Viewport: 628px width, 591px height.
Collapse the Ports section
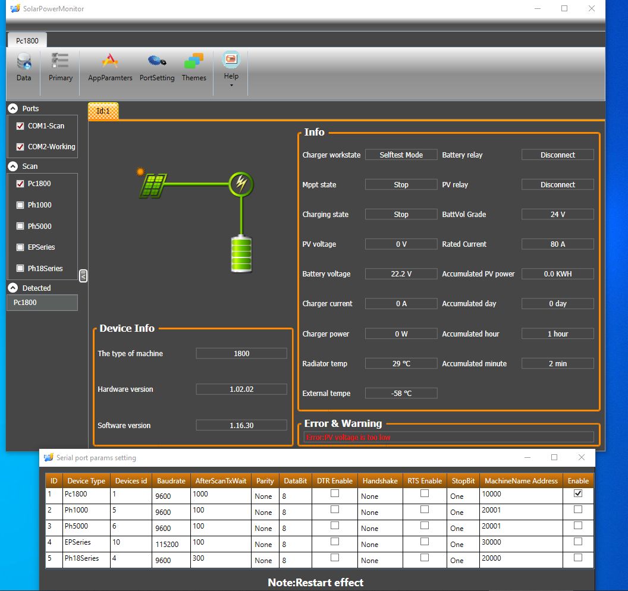pyautogui.click(x=12, y=109)
